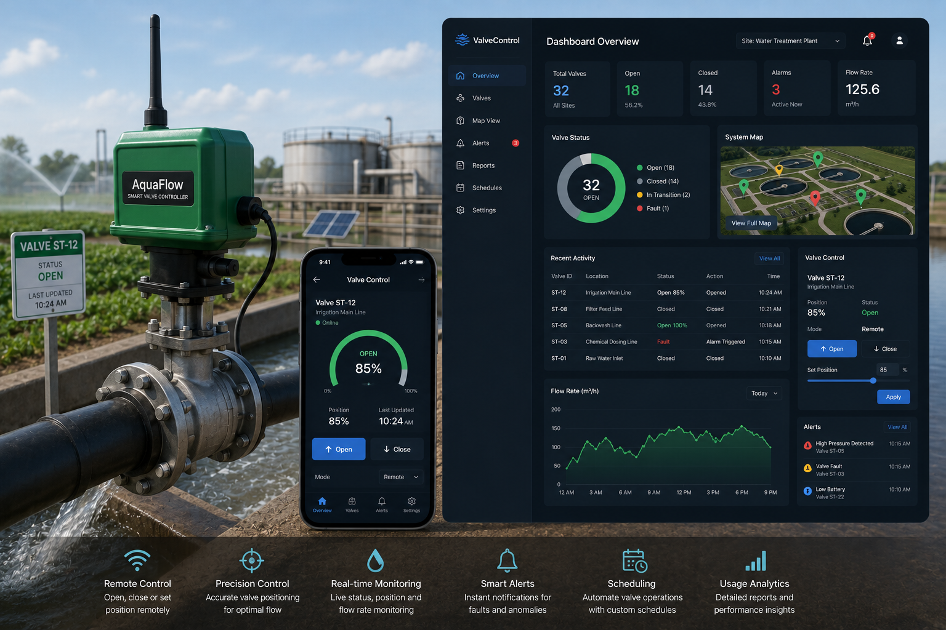Click the Apply button for set position
The width and height of the screenshot is (946, 630).
pos(893,397)
